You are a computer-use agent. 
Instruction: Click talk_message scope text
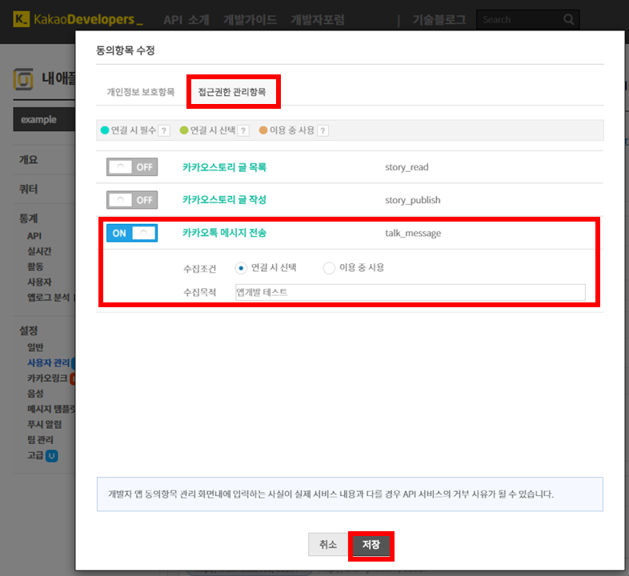(413, 233)
